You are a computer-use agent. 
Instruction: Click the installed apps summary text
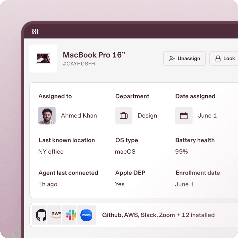tap(158, 215)
